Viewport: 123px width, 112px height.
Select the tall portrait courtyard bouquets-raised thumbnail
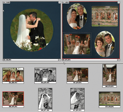point(109,75)
